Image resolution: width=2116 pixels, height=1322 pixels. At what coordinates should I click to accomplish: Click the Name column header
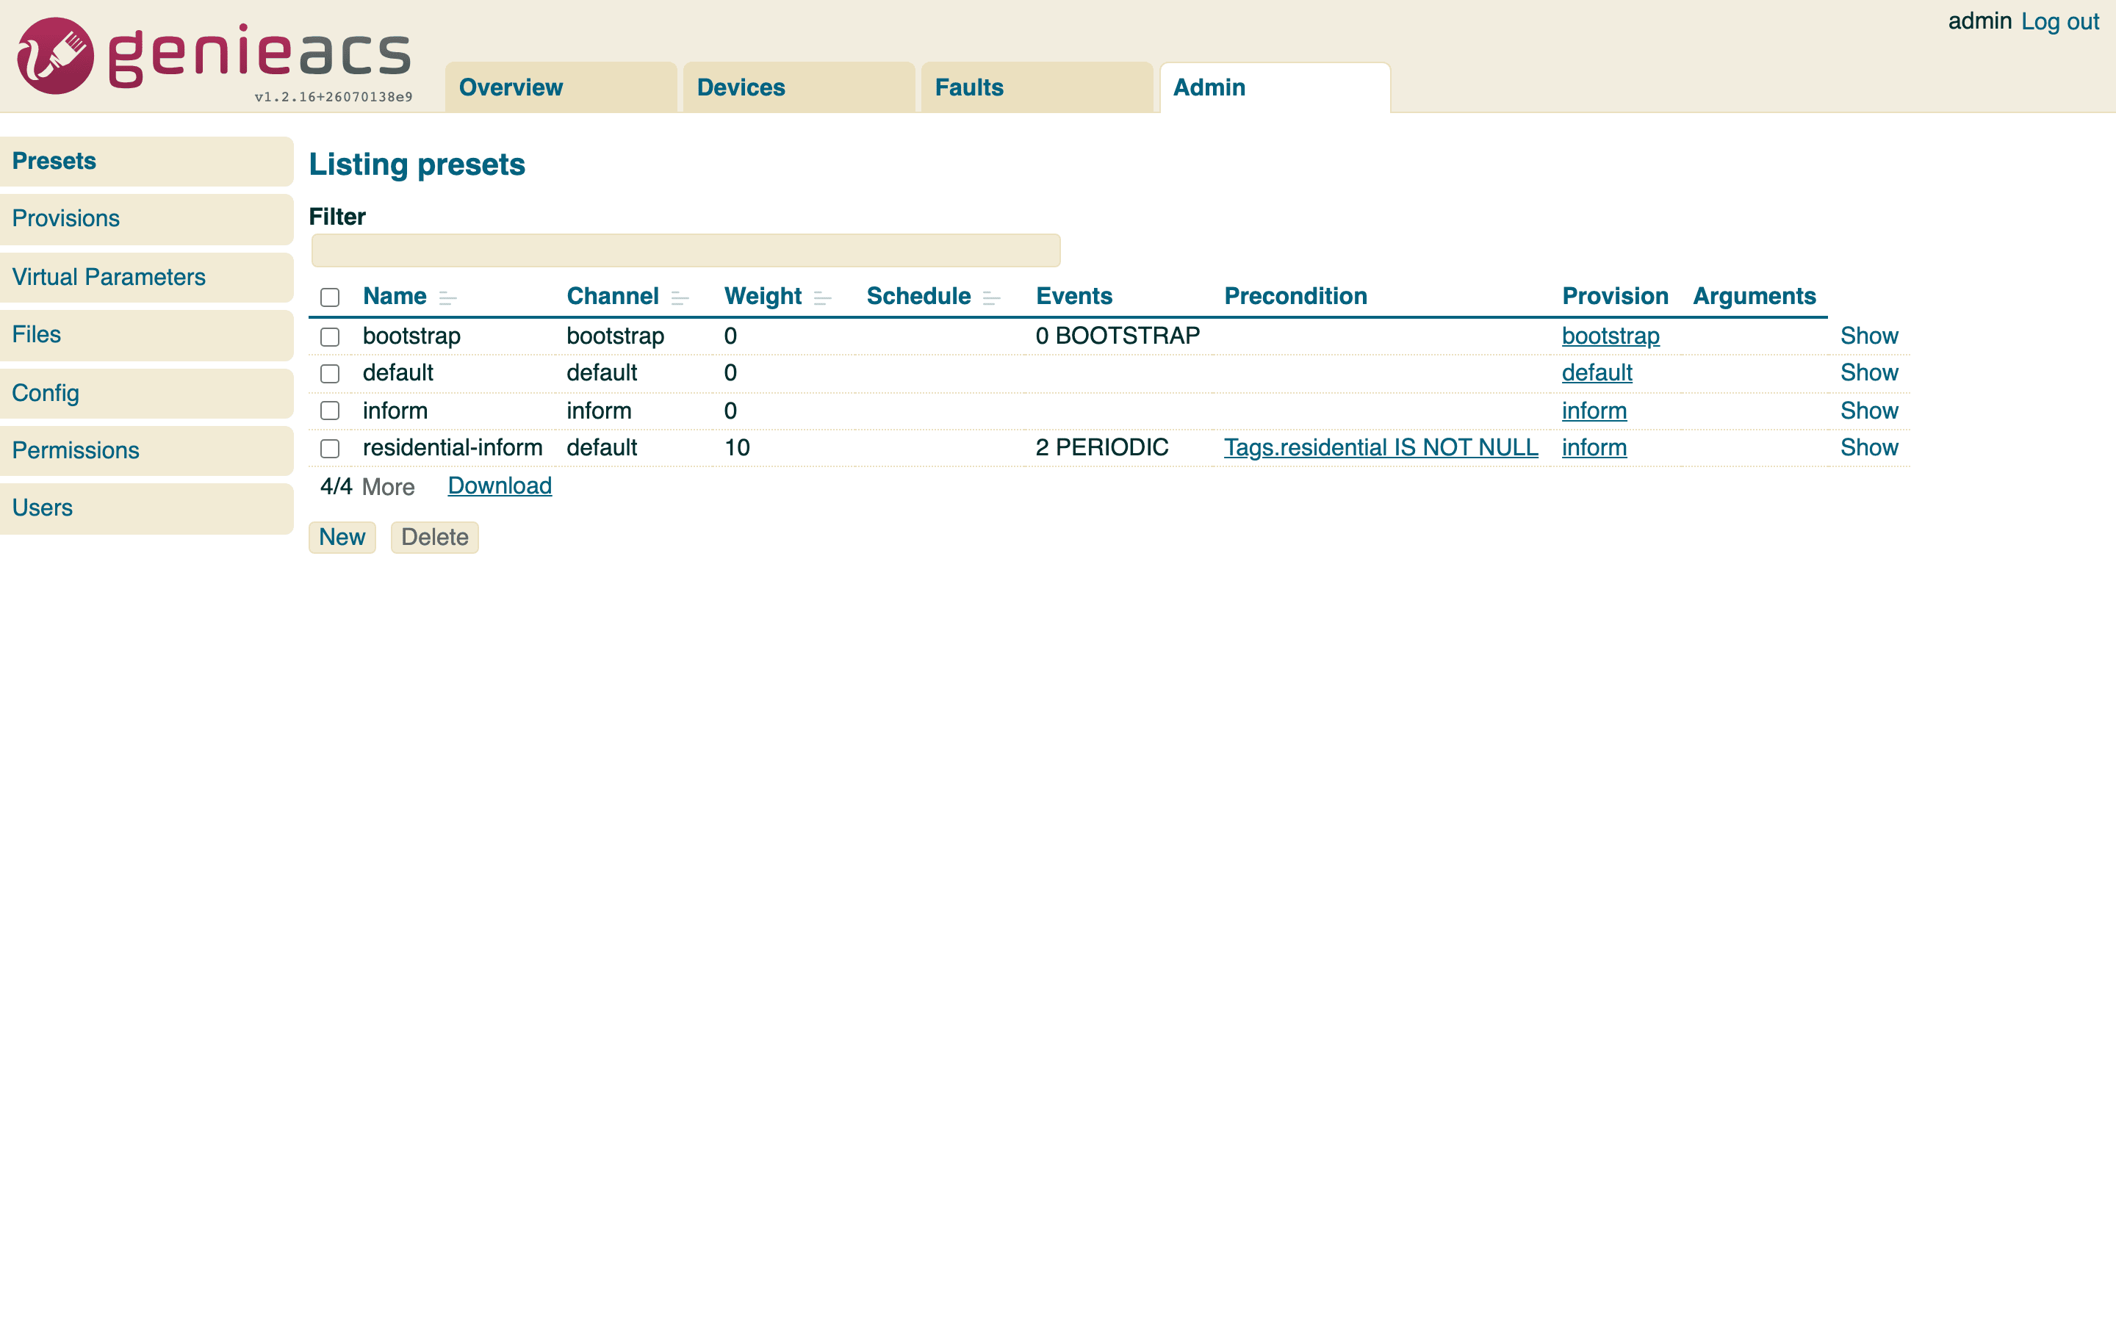[x=395, y=297]
